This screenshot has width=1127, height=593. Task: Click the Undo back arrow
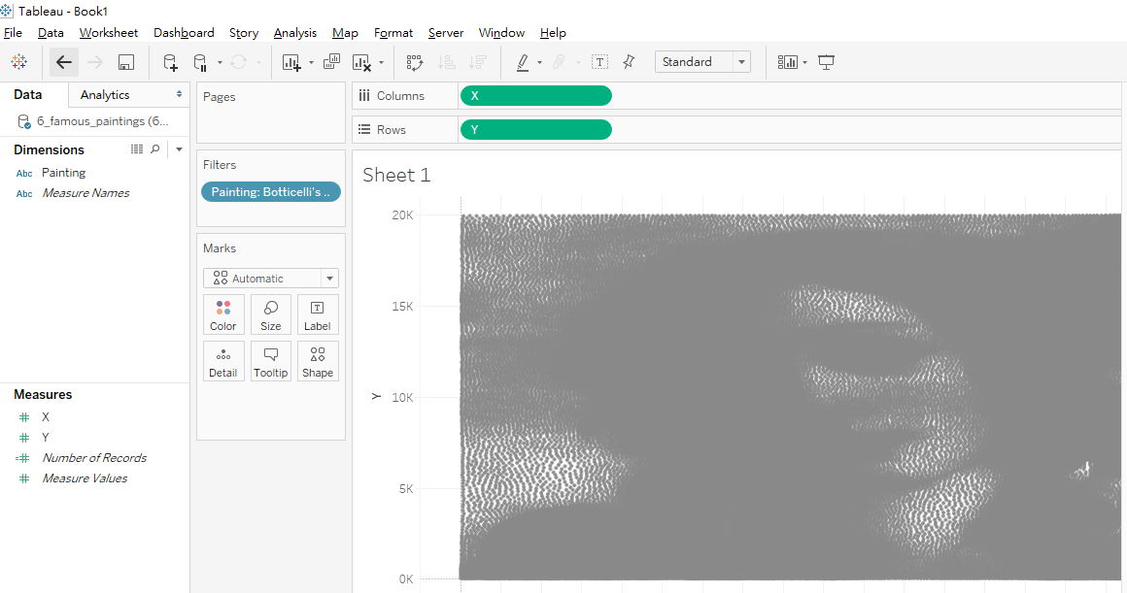64,62
